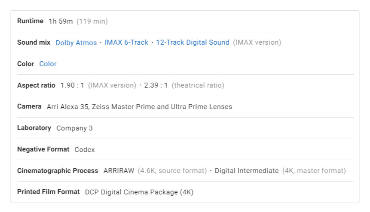Click the DCP Digital Cinema Package text
Screen dimensions: 370x212
[x=139, y=192]
